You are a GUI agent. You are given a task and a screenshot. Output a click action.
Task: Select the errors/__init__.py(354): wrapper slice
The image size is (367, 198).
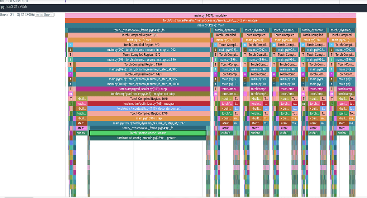210,20
